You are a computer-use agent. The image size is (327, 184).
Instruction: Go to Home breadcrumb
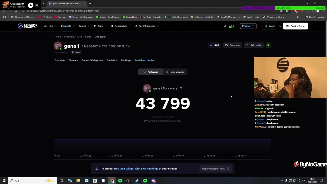(57, 37)
